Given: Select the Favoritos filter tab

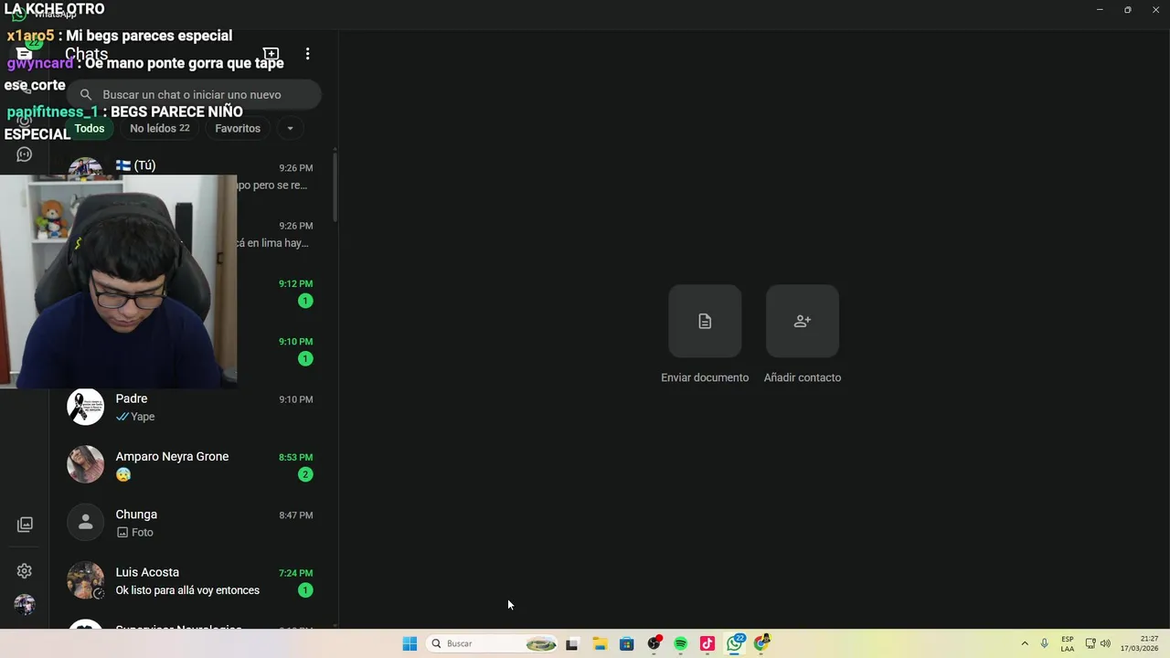Looking at the screenshot, I should pos(238,129).
